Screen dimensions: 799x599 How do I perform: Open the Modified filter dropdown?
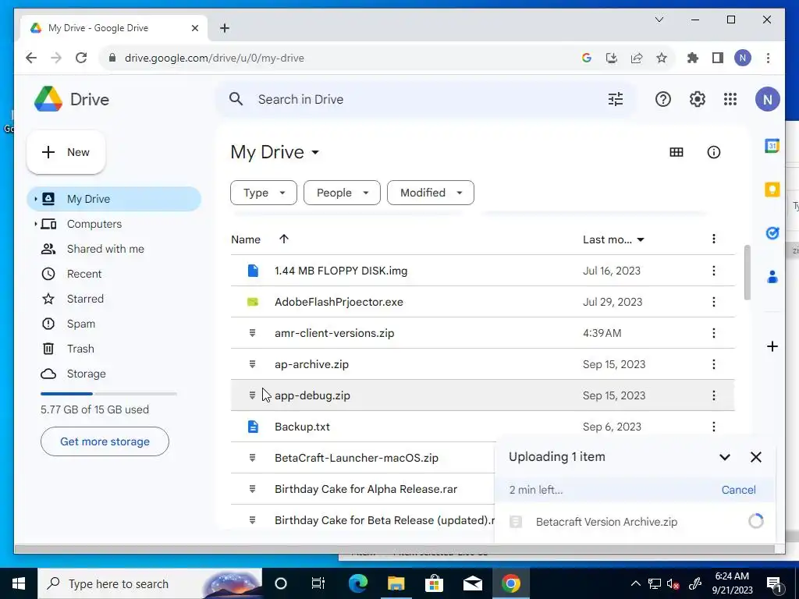(x=431, y=193)
